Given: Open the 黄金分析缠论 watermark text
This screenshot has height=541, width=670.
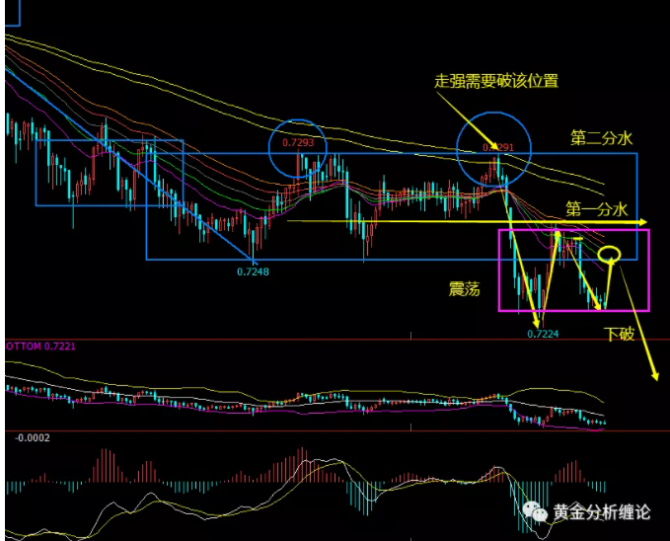Looking at the screenshot, I should coord(601,512).
